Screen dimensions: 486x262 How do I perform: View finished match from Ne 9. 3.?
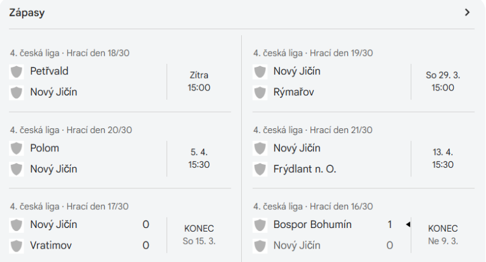[363, 235]
